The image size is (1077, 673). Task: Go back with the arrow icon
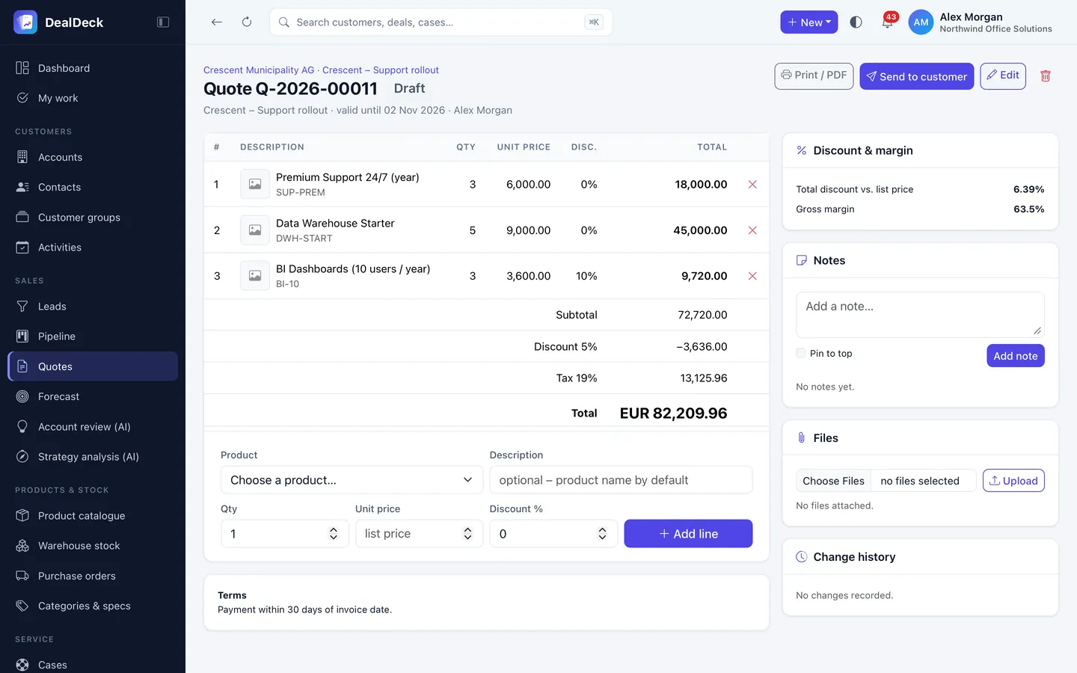(x=217, y=22)
